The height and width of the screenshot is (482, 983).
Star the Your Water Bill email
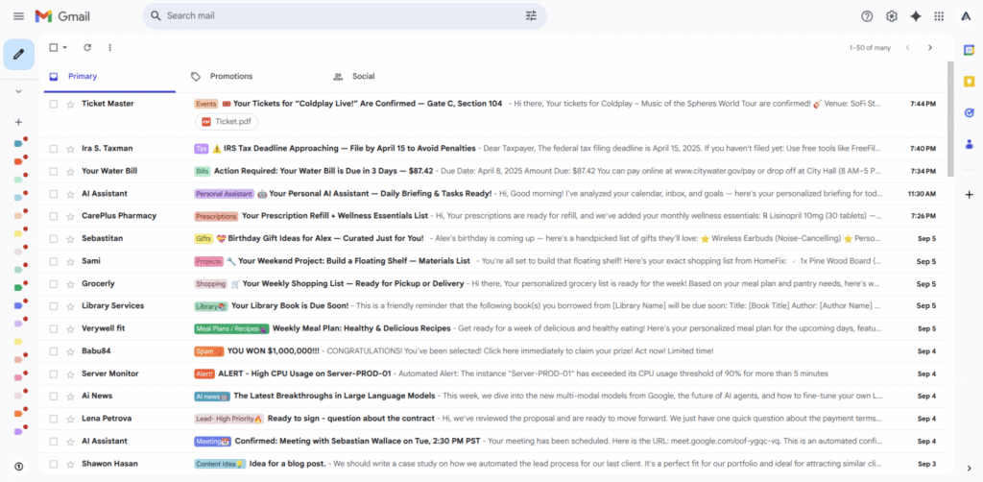pyautogui.click(x=70, y=171)
